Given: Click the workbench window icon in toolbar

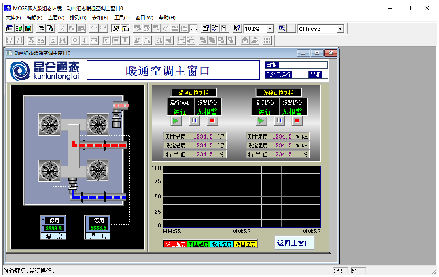Looking at the screenshot, I should coord(10,28).
